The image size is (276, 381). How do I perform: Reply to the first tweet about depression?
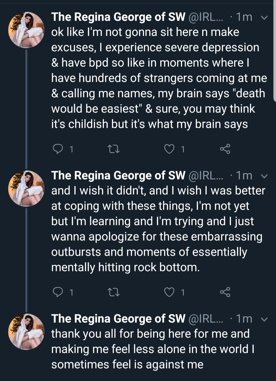[58, 149]
